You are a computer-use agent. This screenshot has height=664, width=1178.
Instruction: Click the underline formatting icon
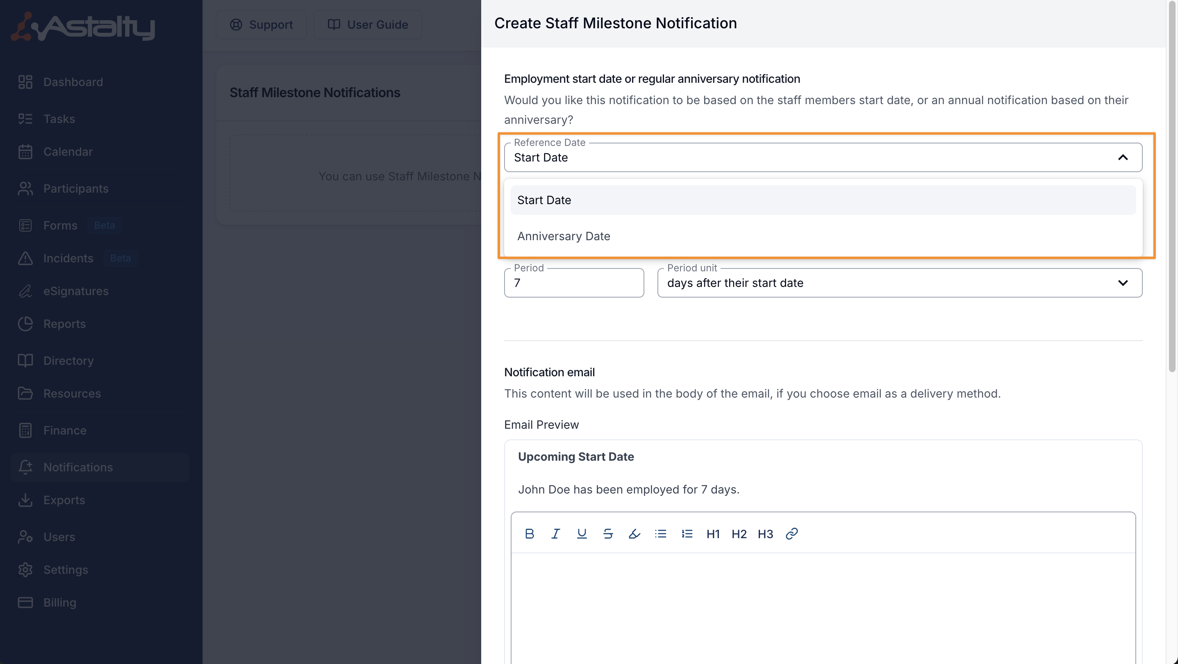[x=582, y=534]
